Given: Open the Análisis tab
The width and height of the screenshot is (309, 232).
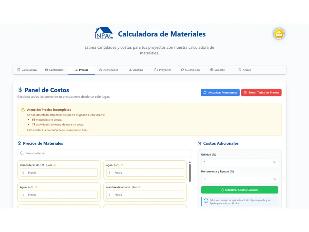Looking at the screenshot, I should (x=136, y=70).
